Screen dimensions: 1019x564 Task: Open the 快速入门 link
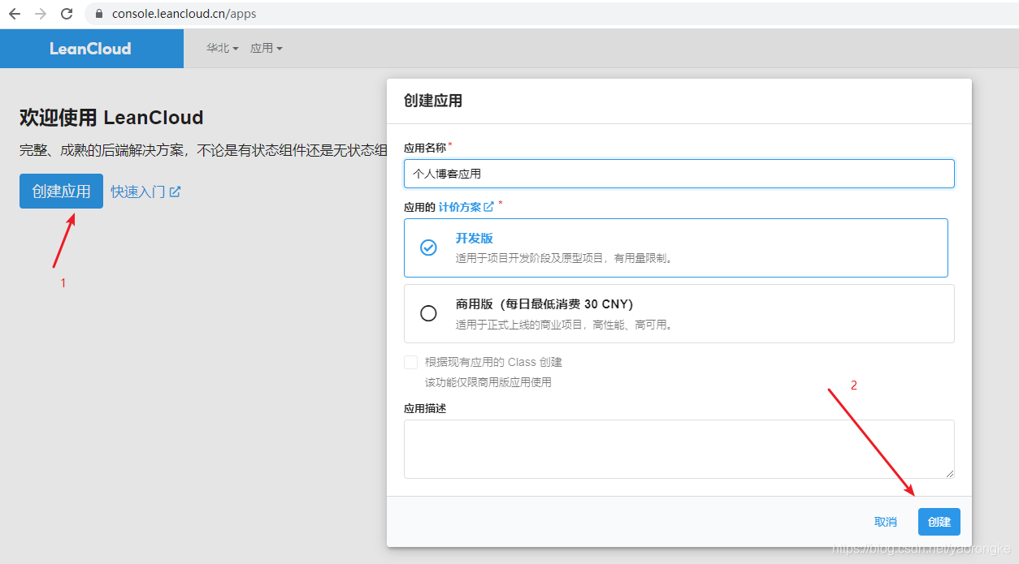pos(138,192)
